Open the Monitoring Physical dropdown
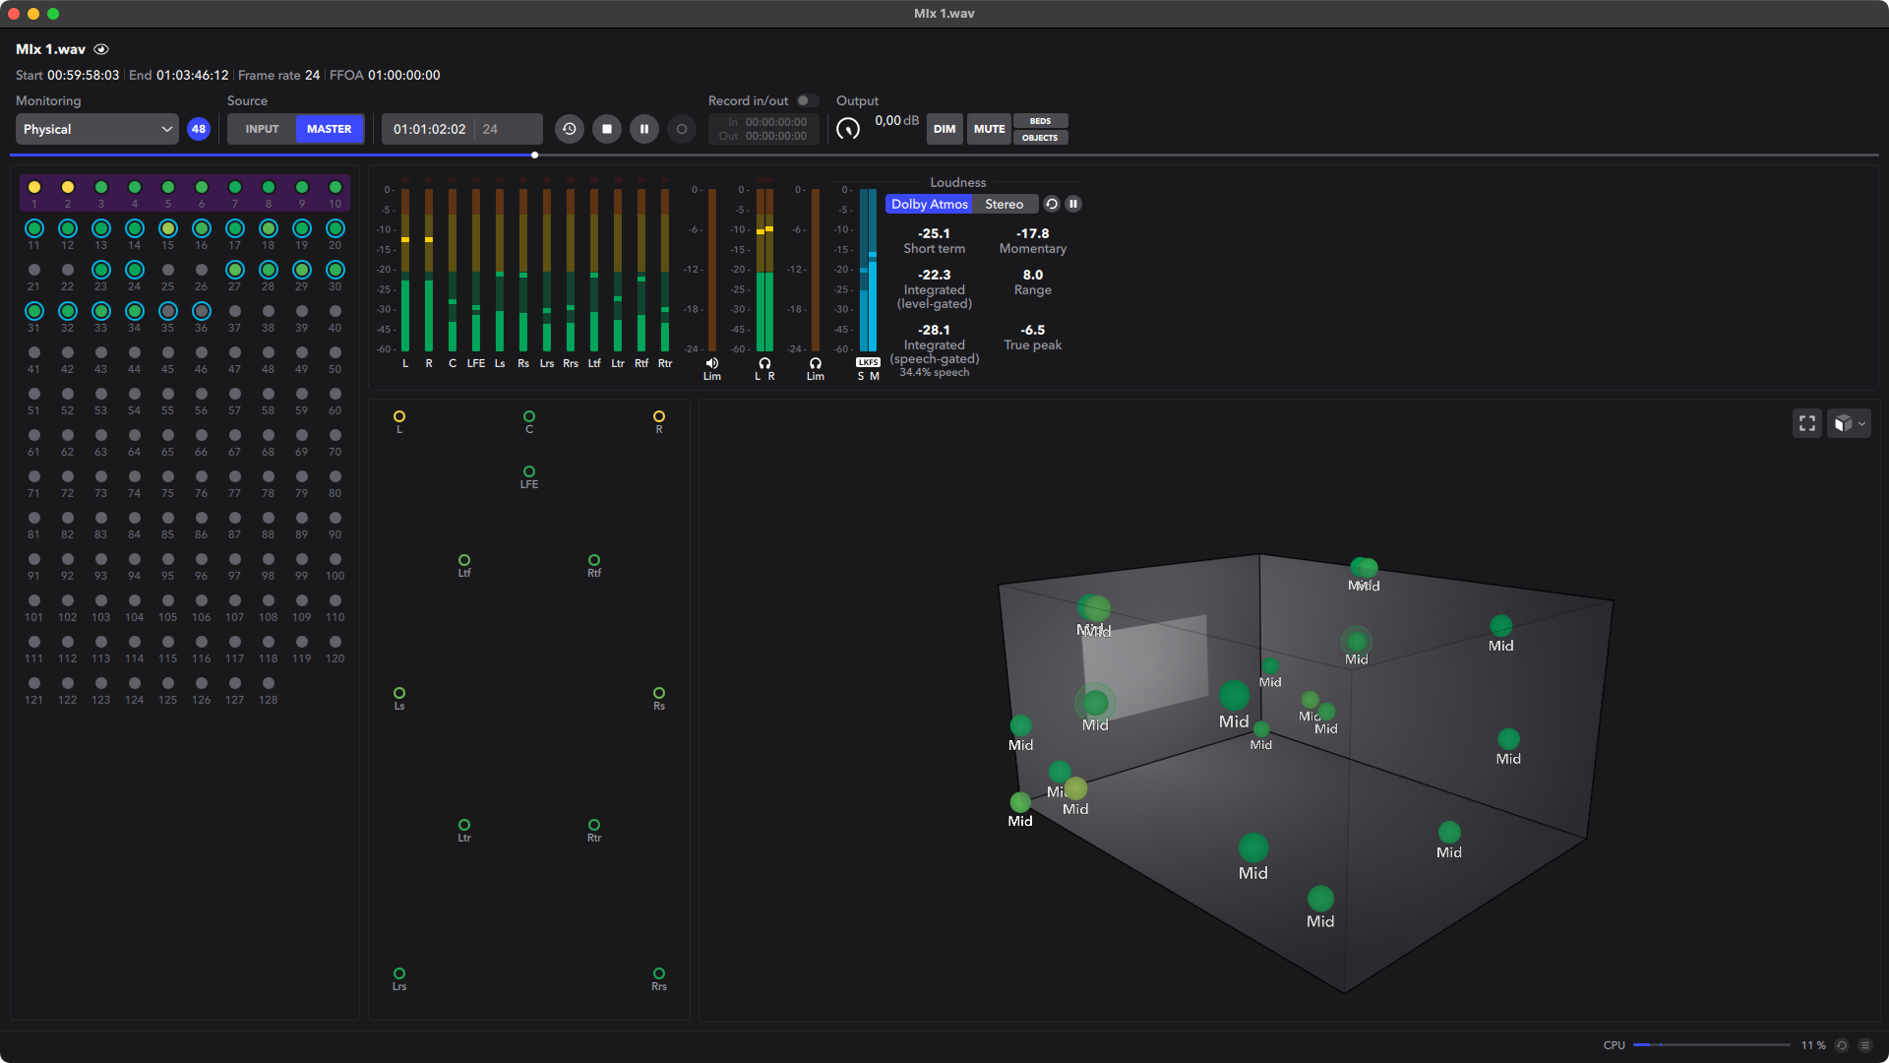Image resolution: width=1889 pixels, height=1063 pixels. click(95, 129)
